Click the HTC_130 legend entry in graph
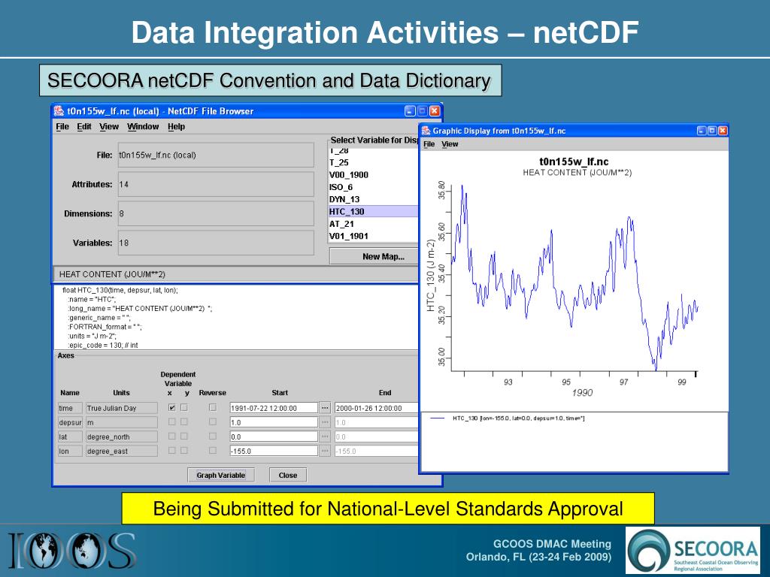 coord(508,418)
